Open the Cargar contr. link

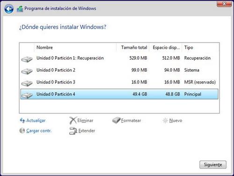pyautogui.click(x=39, y=131)
